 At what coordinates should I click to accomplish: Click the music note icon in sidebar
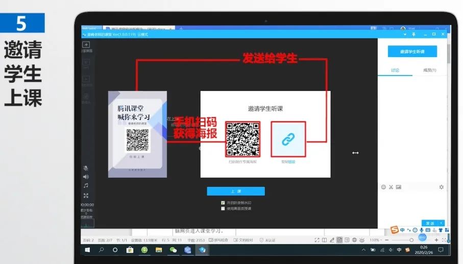pos(86,185)
